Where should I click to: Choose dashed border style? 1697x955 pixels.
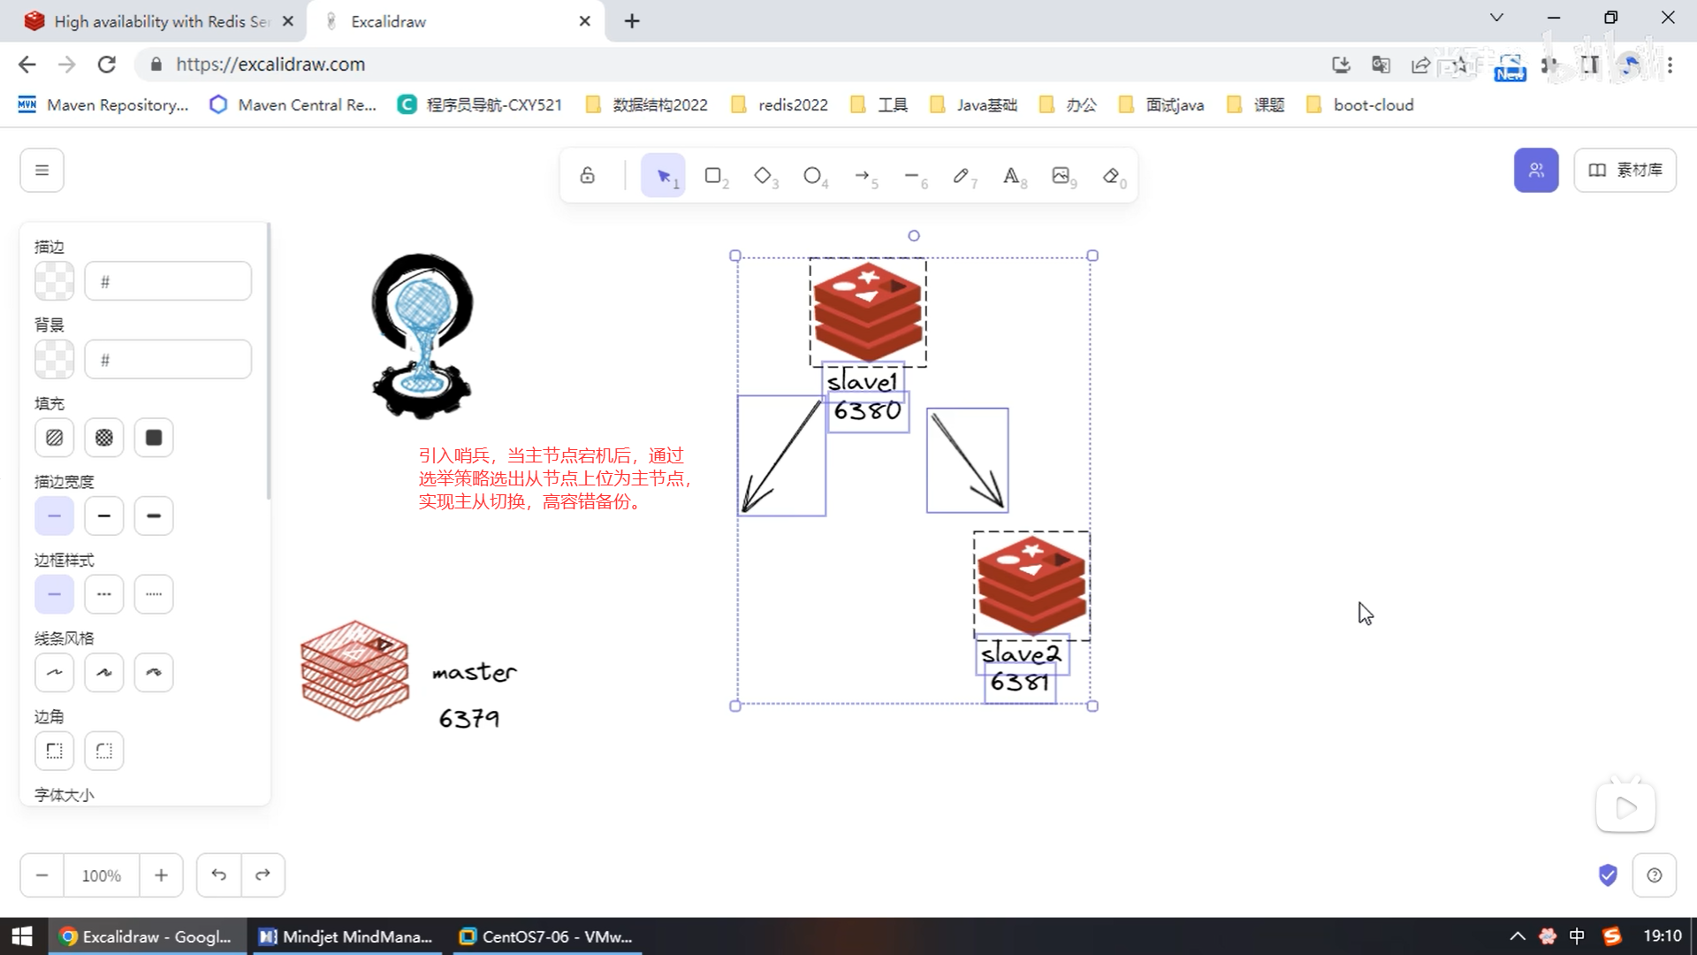[104, 594]
